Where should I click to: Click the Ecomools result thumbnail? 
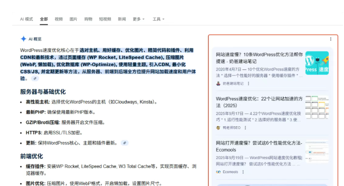(317, 151)
